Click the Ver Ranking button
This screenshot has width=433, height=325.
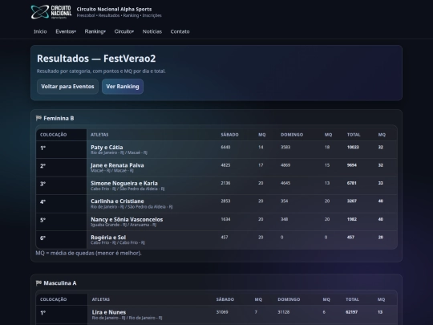tap(123, 87)
